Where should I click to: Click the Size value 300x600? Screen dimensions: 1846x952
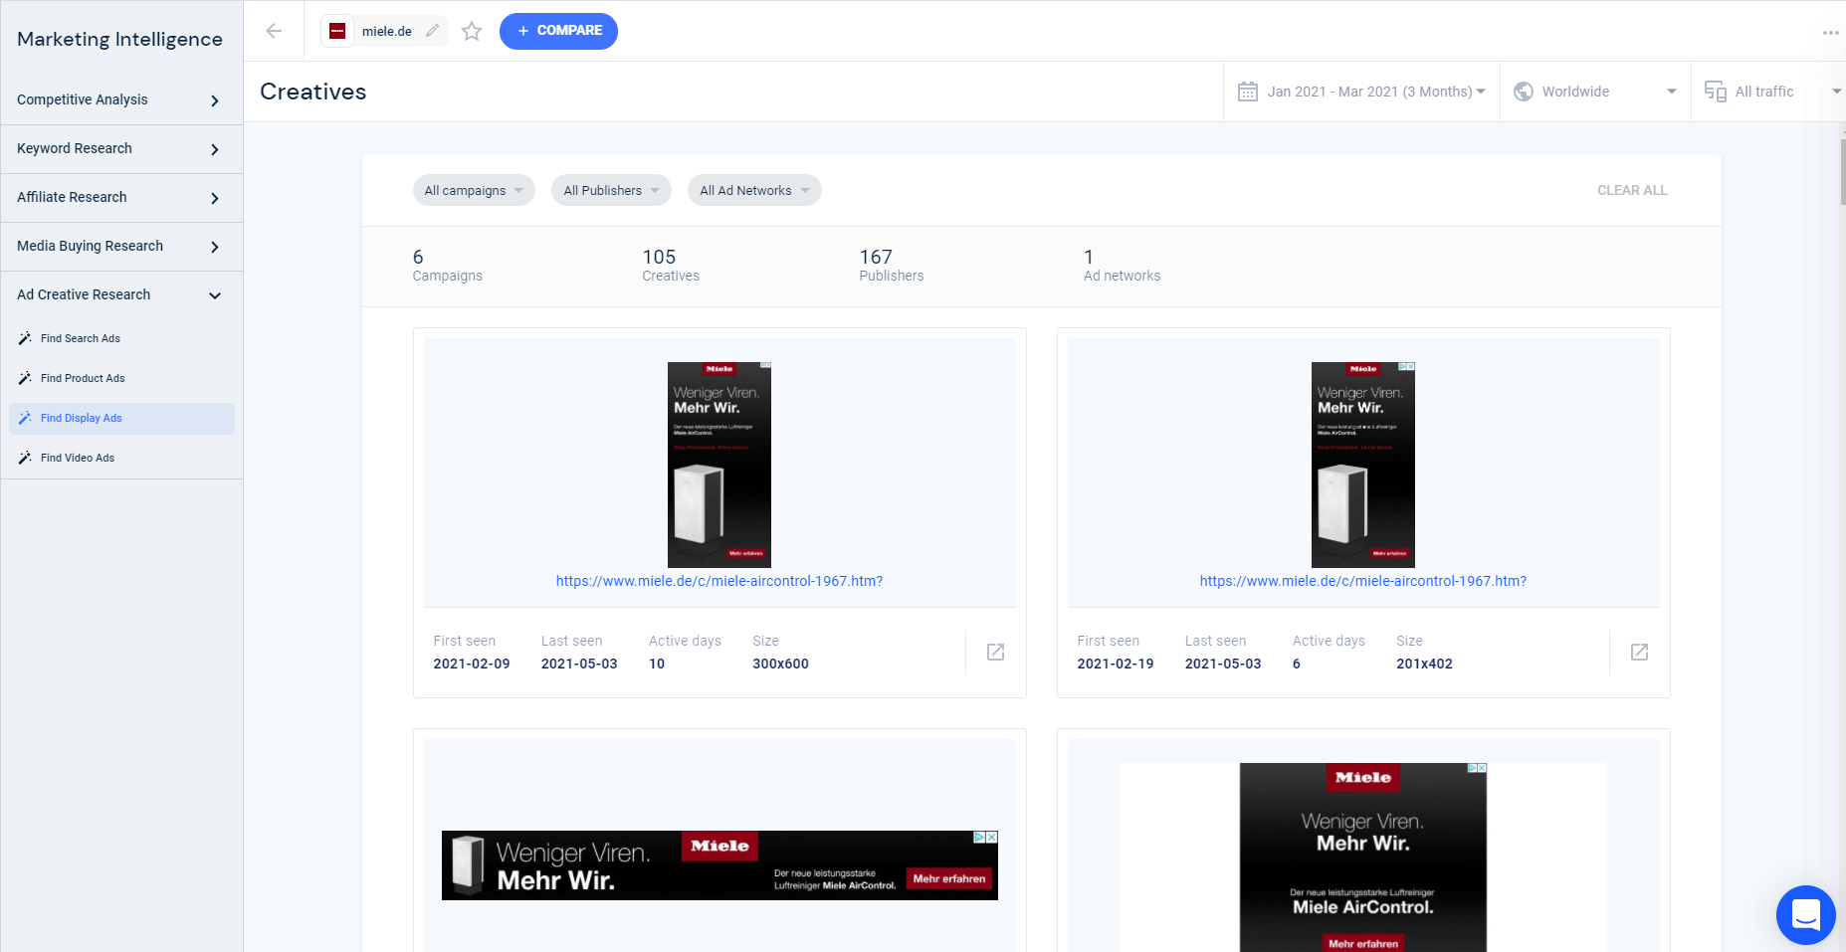(780, 664)
